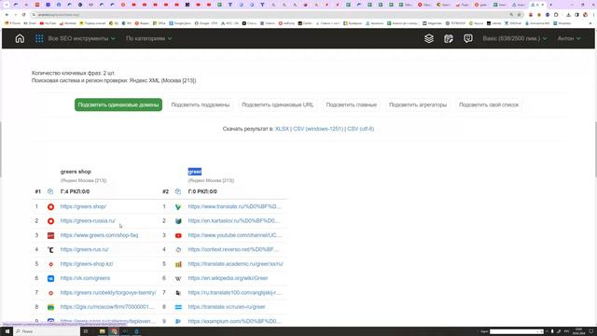Click favicon beside translate.vc link
This screenshot has width=597, height=336.
pyautogui.click(x=178, y=307)
